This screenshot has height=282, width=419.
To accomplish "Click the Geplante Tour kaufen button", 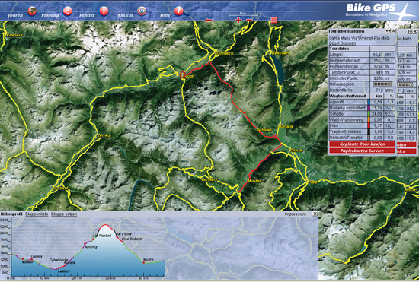I will pos(362,144).
